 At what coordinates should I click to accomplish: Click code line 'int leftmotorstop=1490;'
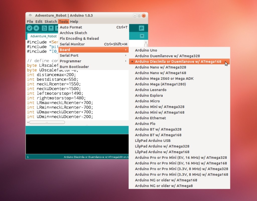point(55,93)
